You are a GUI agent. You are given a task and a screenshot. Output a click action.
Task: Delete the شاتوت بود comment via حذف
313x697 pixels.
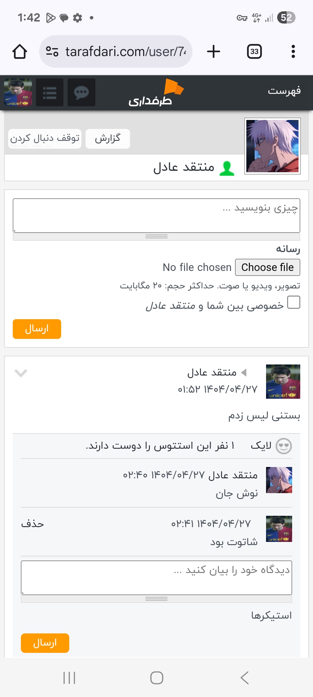click(x=32, y=524)
